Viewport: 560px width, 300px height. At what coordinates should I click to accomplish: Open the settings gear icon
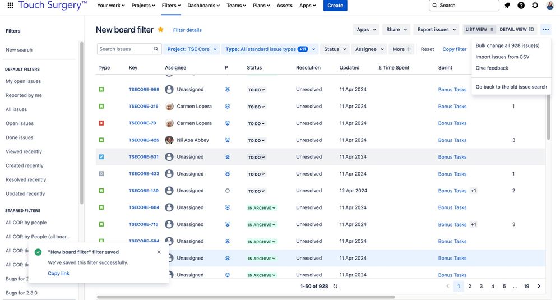[x=535, y=6]
